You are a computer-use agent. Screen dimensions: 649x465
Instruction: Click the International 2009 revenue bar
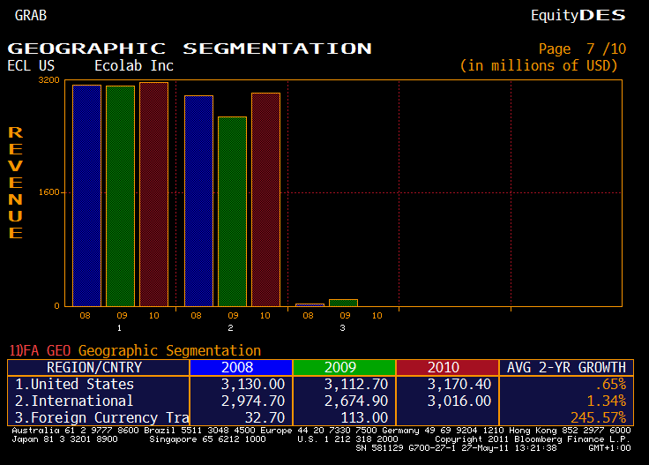point(232,211)
